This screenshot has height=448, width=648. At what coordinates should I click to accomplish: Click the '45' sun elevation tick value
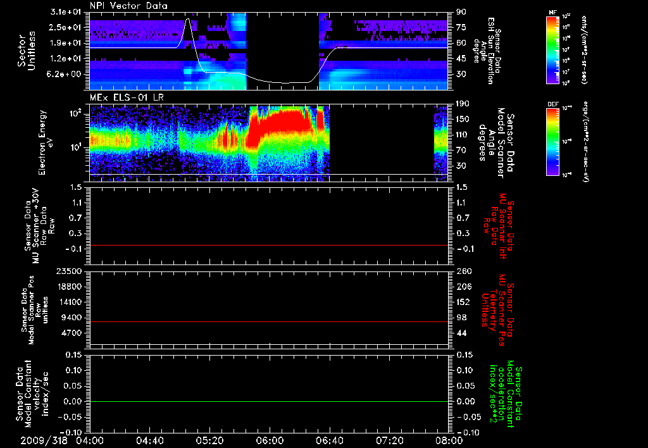click(x=461, y=59)
